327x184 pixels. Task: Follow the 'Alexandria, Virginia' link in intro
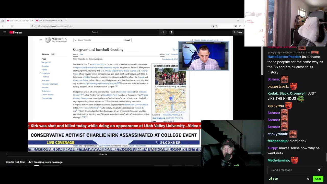point(111,67)
